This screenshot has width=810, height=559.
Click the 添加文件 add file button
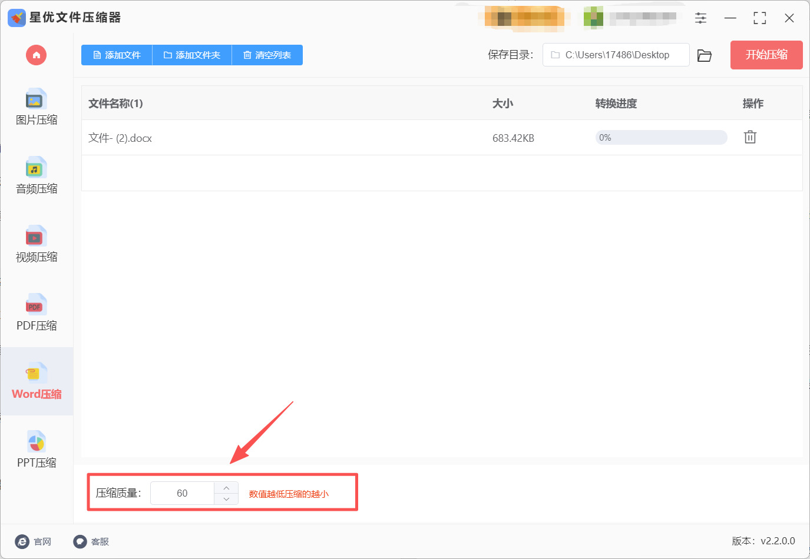[x=117, y=55]
